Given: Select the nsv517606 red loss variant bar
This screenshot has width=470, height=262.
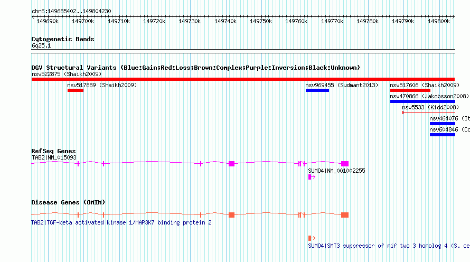Looking at the screenshot, I should tap(410, 90).
